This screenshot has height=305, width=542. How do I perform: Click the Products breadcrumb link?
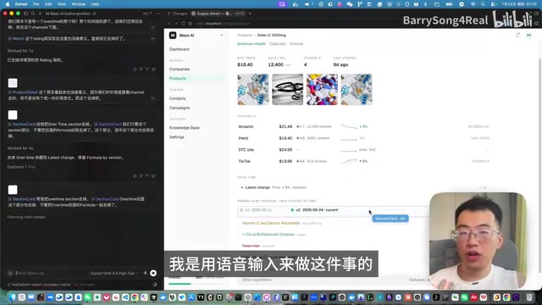click(245, 36)
